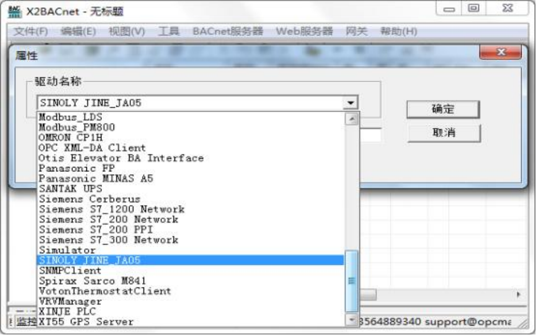Choose VRVManager driver

[x=190, y=301]
